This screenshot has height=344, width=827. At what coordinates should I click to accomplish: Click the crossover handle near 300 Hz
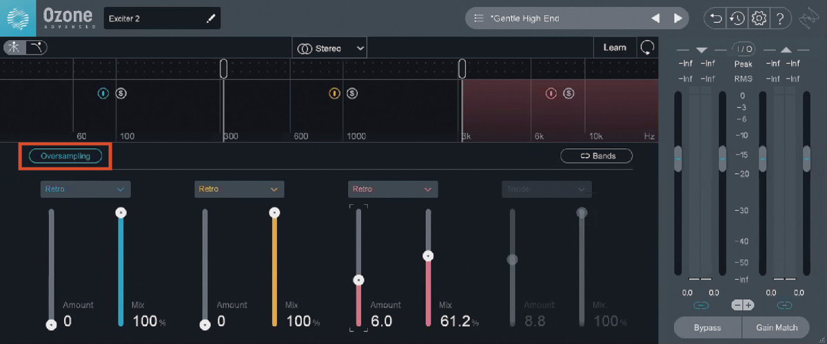(x=224, y=68)
